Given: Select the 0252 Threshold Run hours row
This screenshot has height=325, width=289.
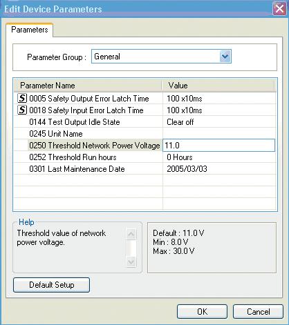Looking at the screenshot, I should pyautogui.click(x=145, y=157).
